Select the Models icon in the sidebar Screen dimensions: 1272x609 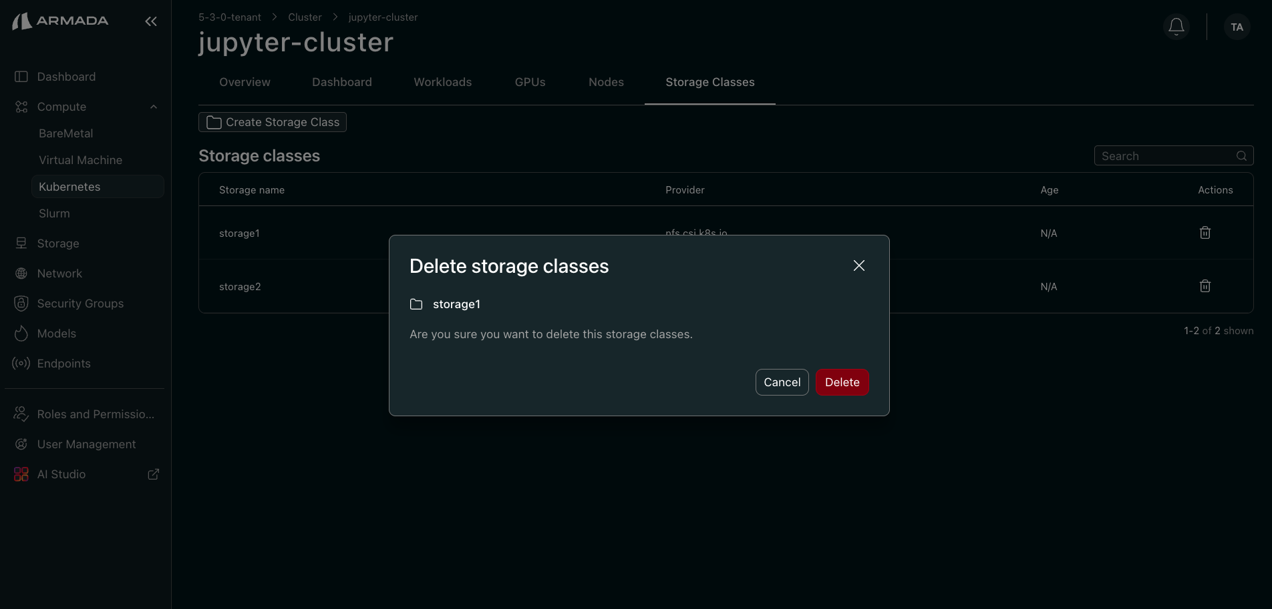21,333
